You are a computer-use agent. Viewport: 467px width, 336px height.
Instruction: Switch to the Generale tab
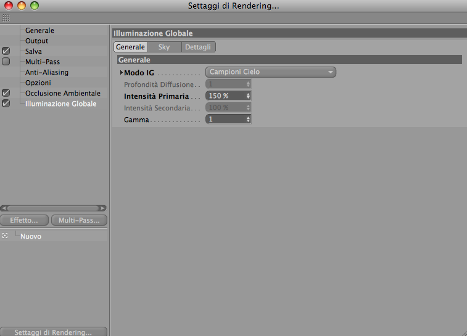point(130,47)
